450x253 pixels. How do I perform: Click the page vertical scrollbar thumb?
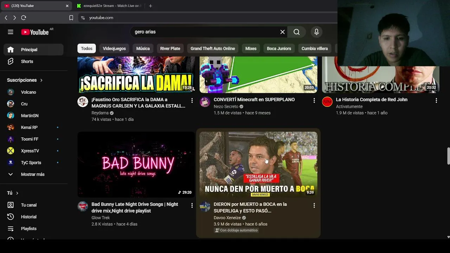tap(448, 156)
